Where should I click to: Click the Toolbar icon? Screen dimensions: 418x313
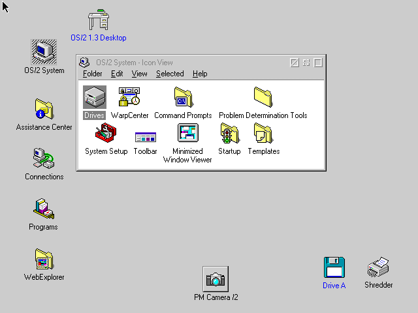click(145, 136)
